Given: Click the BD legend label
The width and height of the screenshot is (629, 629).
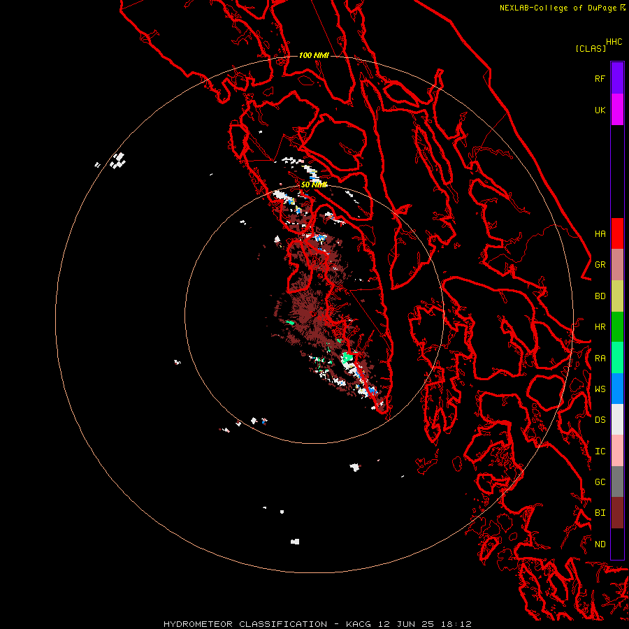Looking at the screenshot, I should tap(600, 296).
